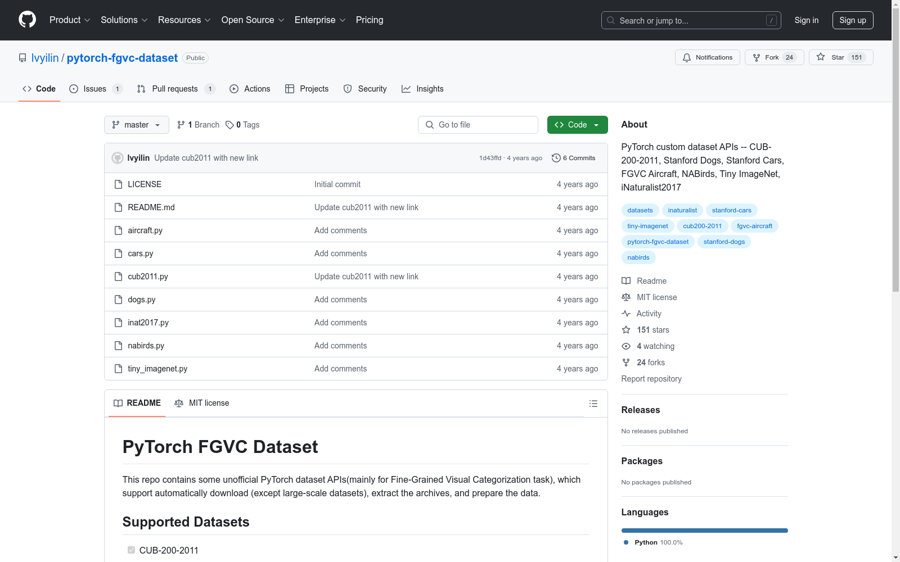Image resolution: width=900 pixels, height=562 pixels.
Task: View the 1 Branch page
Action: click(198, 125)
